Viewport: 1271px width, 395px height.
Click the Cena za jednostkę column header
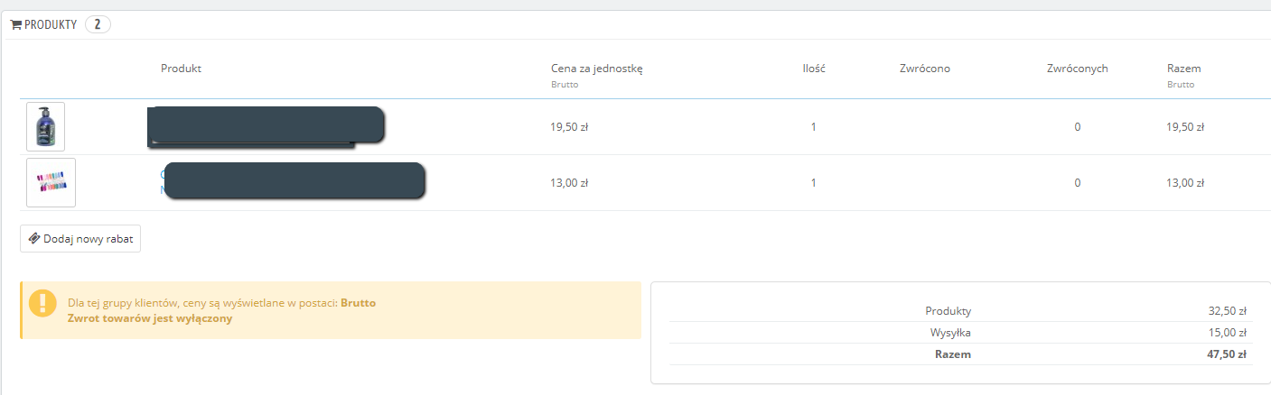596,69
